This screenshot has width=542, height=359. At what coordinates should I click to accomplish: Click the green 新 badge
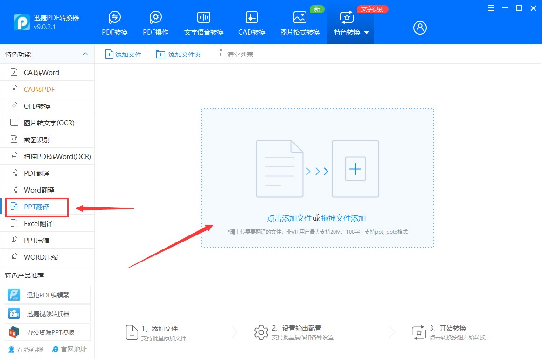pyautogui.click(x=317, y=9)
